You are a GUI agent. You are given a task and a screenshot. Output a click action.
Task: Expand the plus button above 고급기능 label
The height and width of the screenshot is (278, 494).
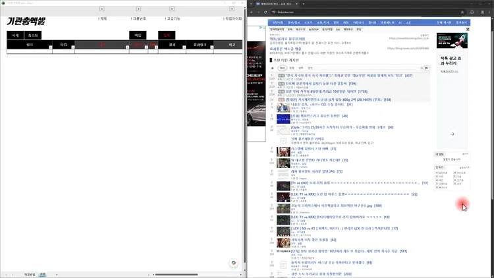click(172, 9)
